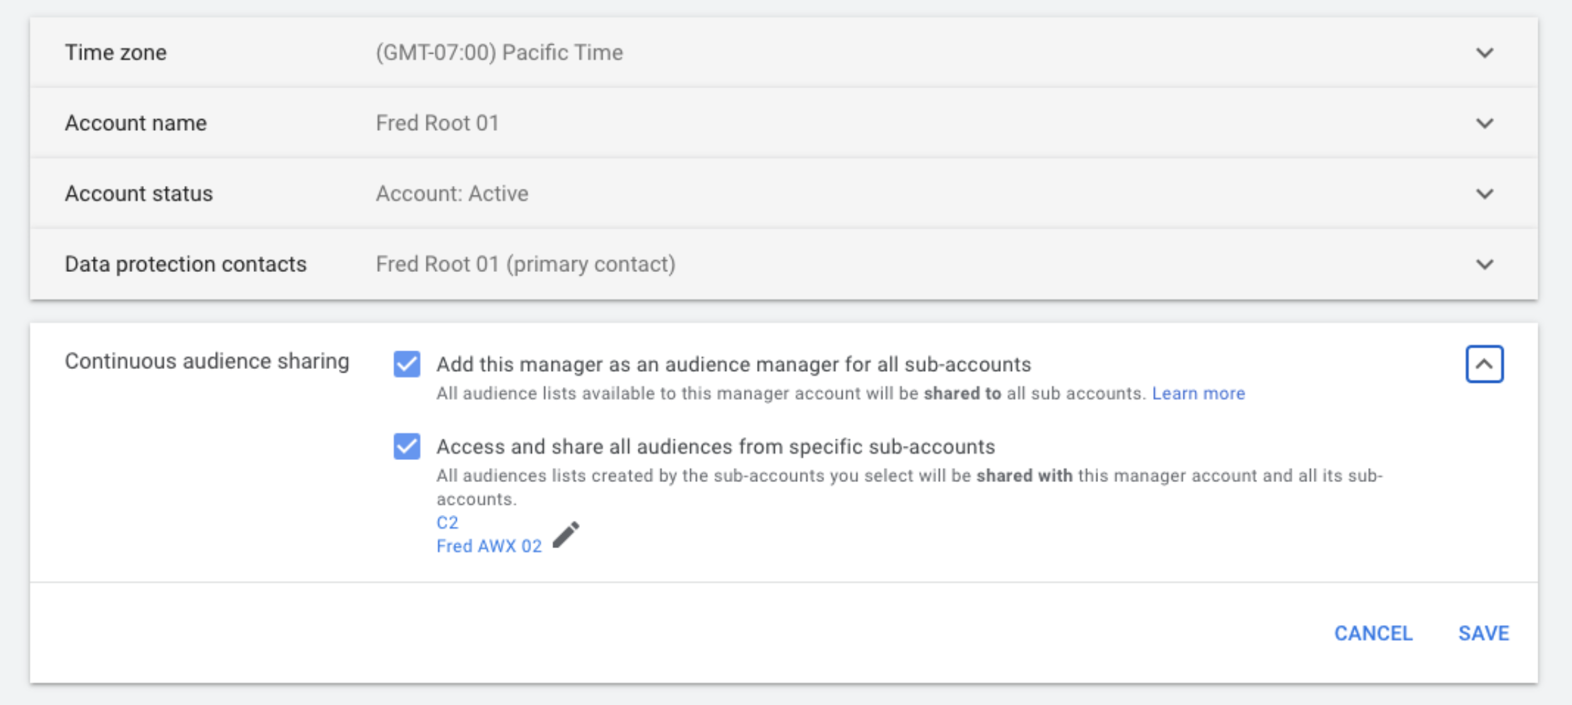Expand the Account status chevron arrow
The width and height of the screenshot is (1572, 705).
pos(1485,194)
